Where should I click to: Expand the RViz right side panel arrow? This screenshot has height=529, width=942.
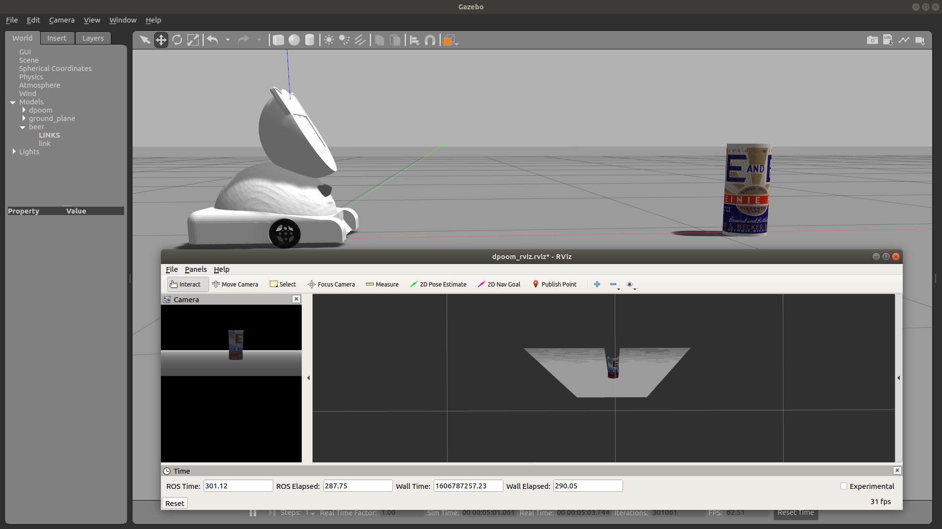[899, 378]
